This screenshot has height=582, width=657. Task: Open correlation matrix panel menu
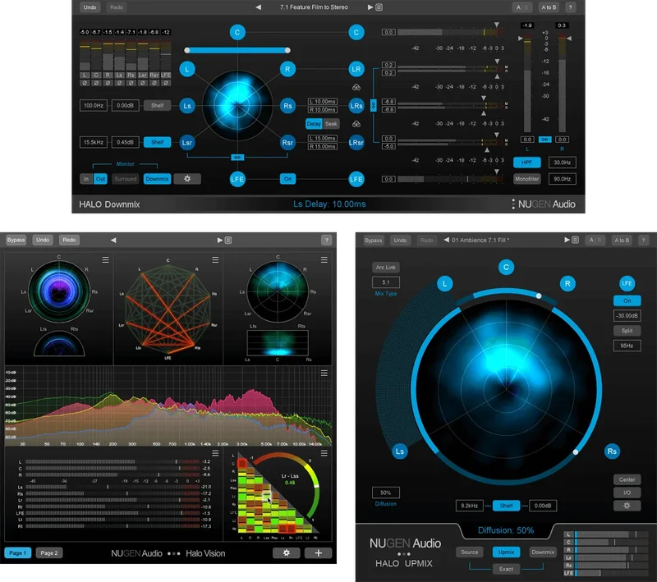(x=324, y=453)
